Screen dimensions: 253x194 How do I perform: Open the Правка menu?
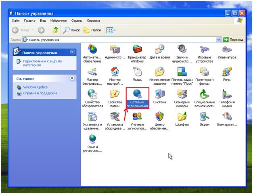coord(30,21)
